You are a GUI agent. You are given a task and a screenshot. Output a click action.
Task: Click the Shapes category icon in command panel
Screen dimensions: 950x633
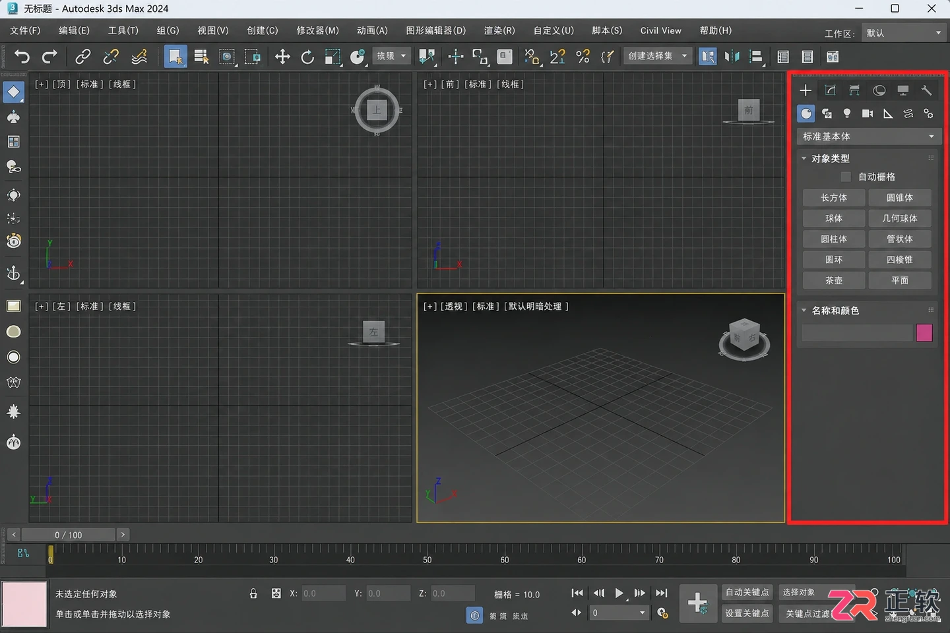827,113
